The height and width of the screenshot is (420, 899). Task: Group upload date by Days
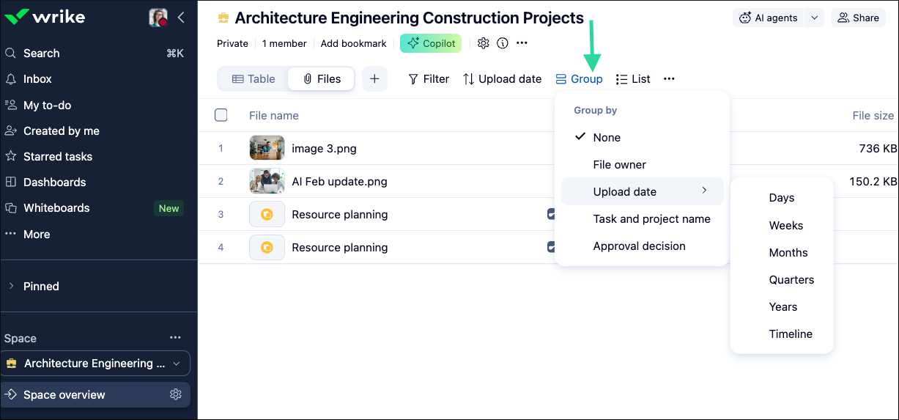(782, 198)
